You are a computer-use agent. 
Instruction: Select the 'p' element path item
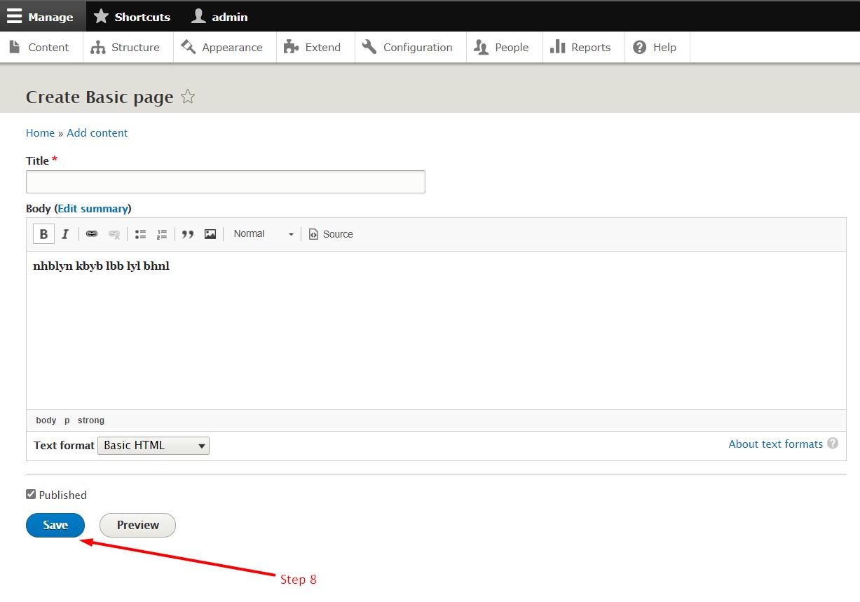[67, 420]
